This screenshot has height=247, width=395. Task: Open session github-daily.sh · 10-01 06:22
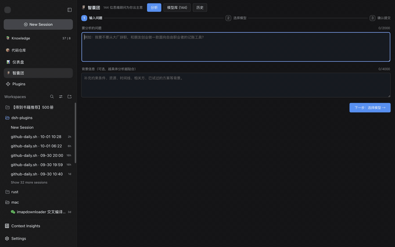(38, 146)
